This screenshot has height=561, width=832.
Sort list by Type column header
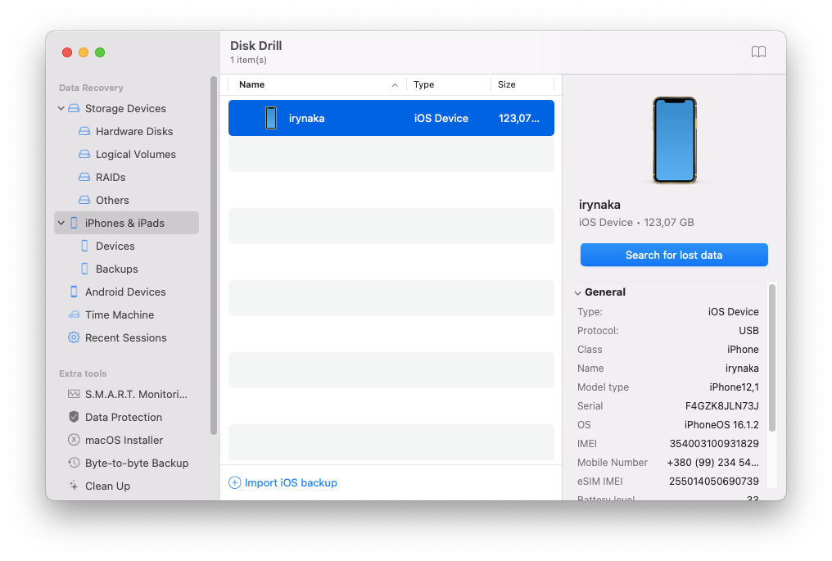point(449,84)
